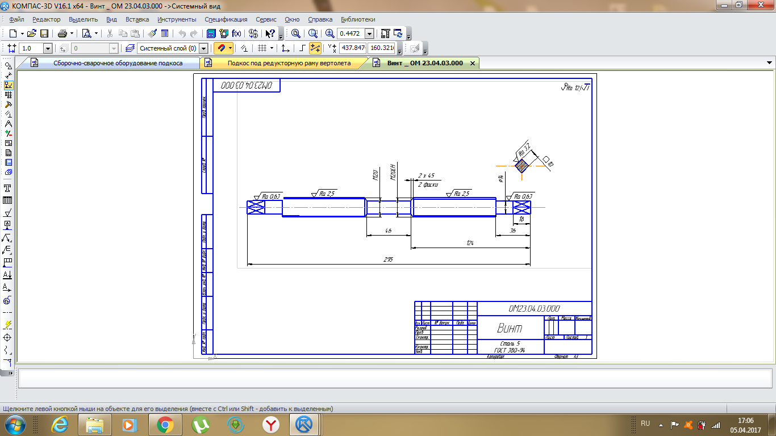Click the X coordinate field 437.847
This screenshot has width=776, height=436.
[x=353, y=48]
